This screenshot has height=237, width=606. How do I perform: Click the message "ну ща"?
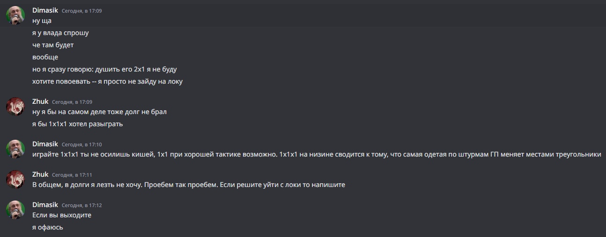pyautogui.click(x=42, y=21)
